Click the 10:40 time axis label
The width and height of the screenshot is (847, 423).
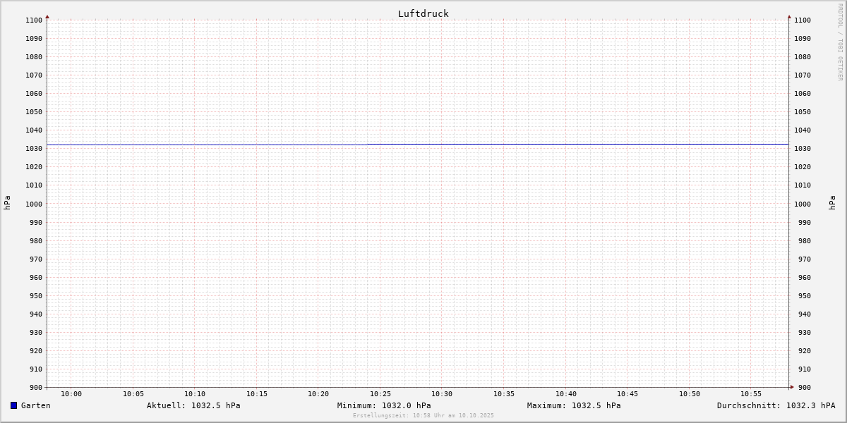566,394
